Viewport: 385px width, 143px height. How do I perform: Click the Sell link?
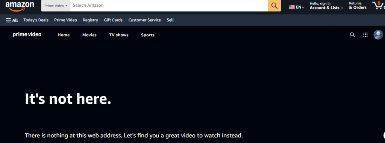coord(170,20)
